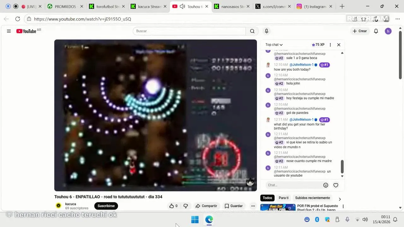Click the page vertical scrollbar thumb
Screen dimensions: 404x227
click(400, 55)
